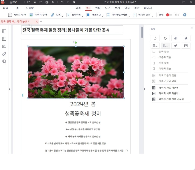
Task: Click the 2024년 봄 heading text
Action: coord(83,104)
